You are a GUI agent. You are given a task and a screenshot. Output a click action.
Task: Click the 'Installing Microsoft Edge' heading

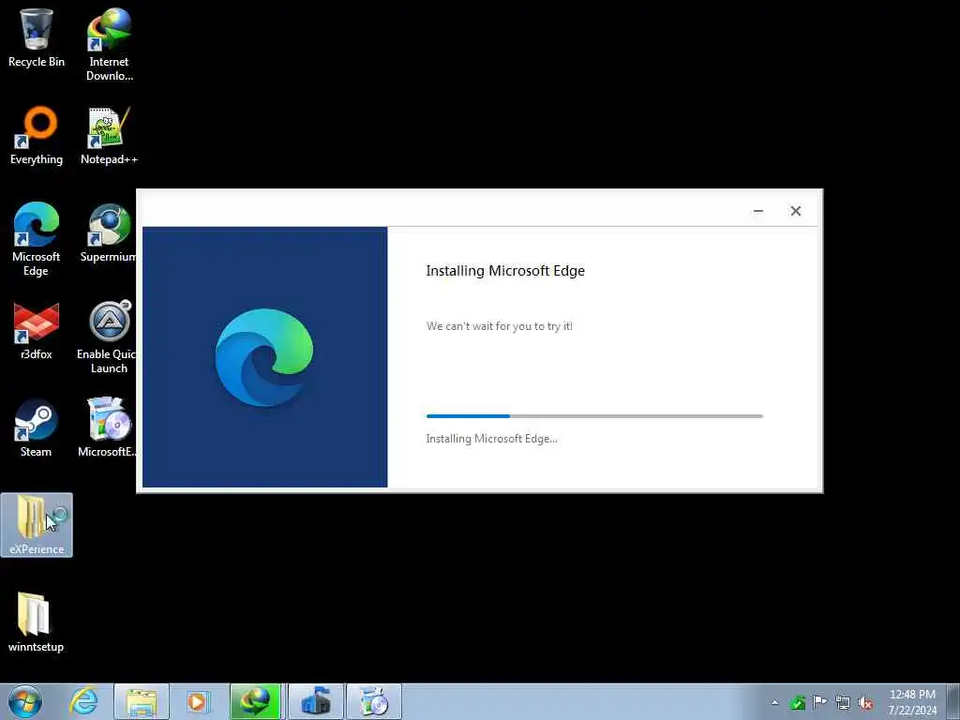click(505, 271)
